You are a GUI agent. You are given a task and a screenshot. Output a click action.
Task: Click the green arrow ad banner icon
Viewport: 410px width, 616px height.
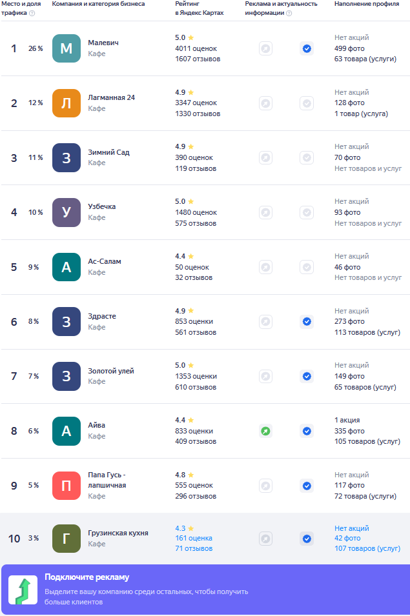(x=23, y=591)
